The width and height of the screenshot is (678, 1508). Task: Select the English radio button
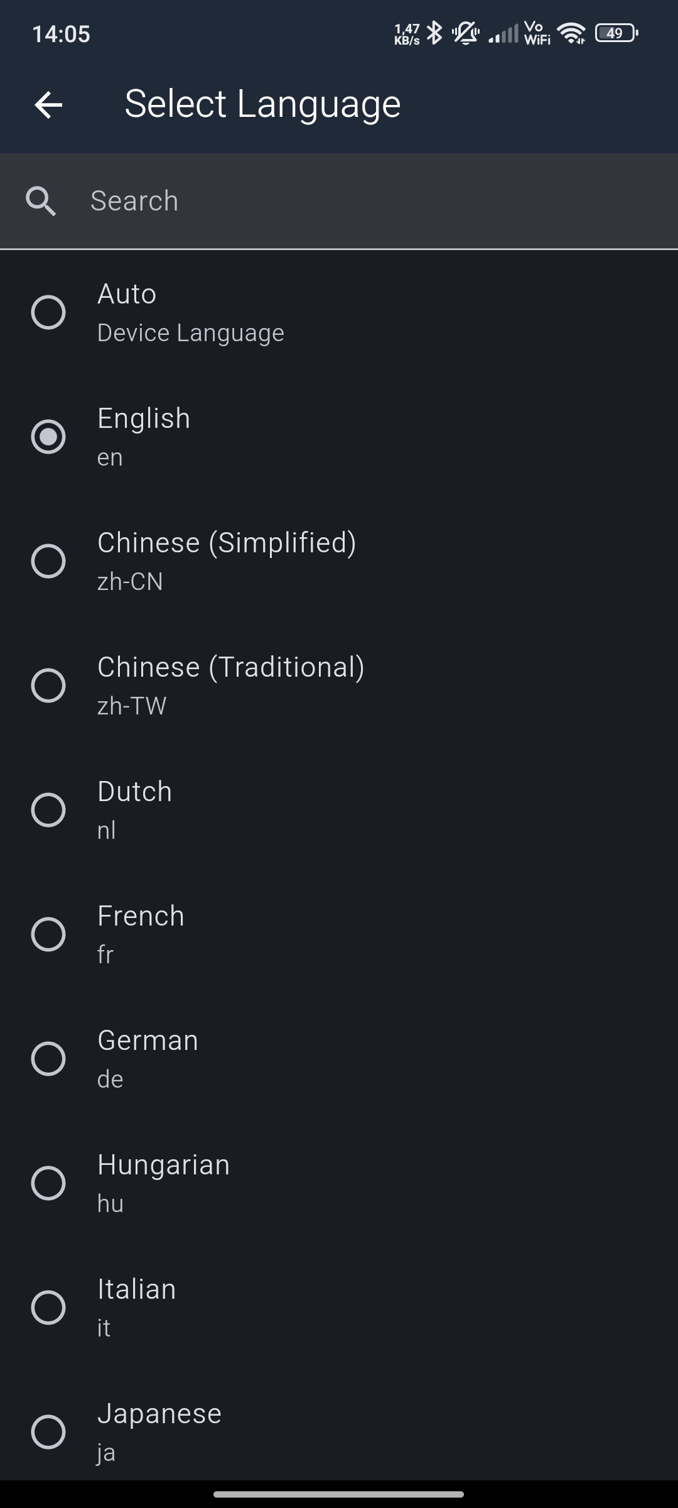click(x=48, y=437)
